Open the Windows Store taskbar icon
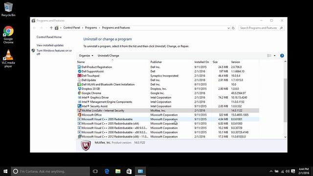 coord(129,171)
